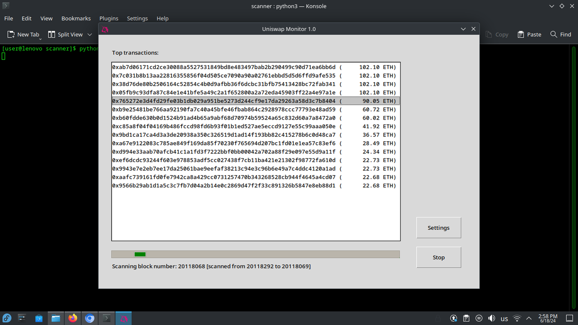This screenshot has height=325, width=578.
Task: Click New Tab in Konsole toolbar
Action: tap(23, 34)
